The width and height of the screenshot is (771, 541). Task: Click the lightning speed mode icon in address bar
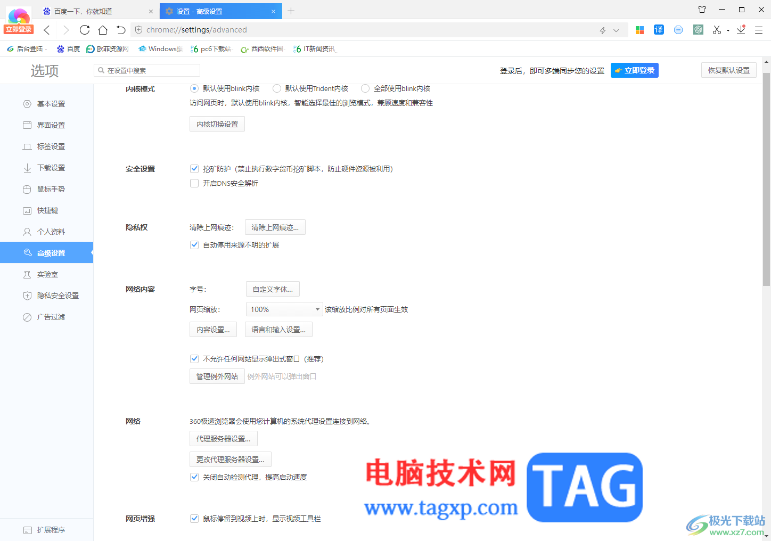coord(603,30)
